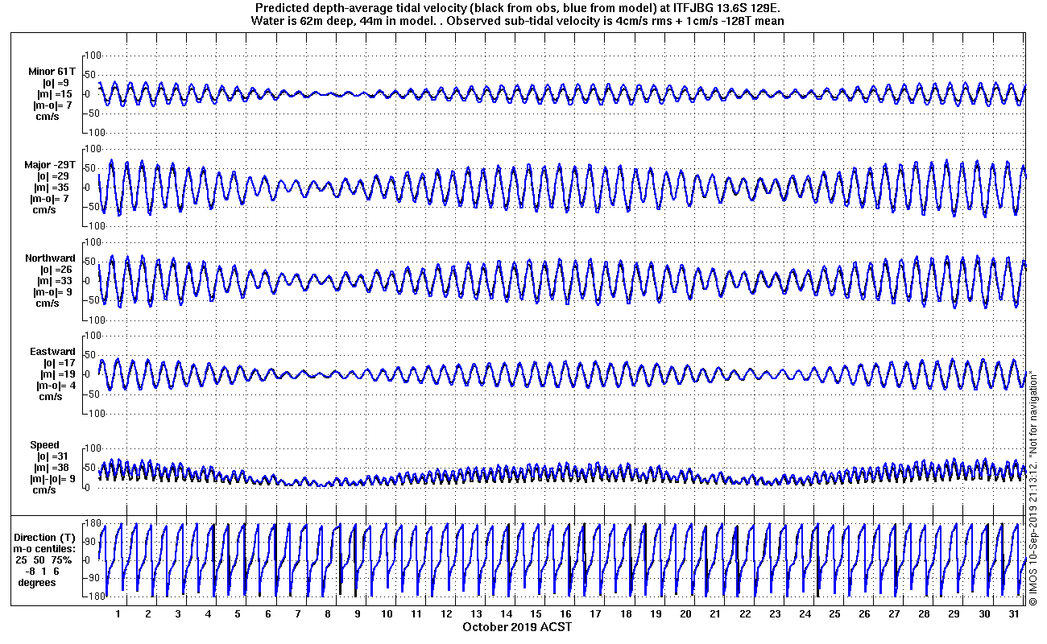The image size is (1047, 644).
Task: Click the '-8 1 6' centile values
Action: 43,571
